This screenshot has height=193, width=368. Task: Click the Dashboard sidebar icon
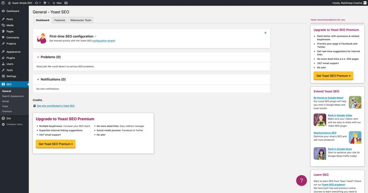click(3, 11)
